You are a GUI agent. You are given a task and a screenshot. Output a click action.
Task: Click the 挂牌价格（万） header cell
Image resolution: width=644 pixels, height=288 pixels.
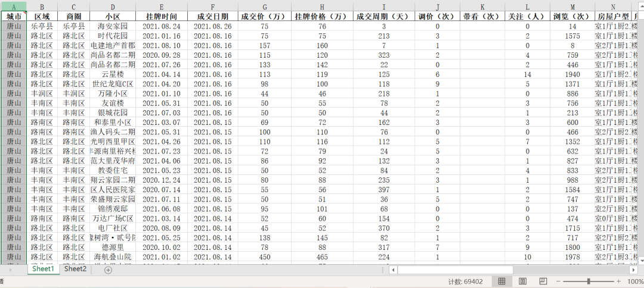[x=322, y=17]
